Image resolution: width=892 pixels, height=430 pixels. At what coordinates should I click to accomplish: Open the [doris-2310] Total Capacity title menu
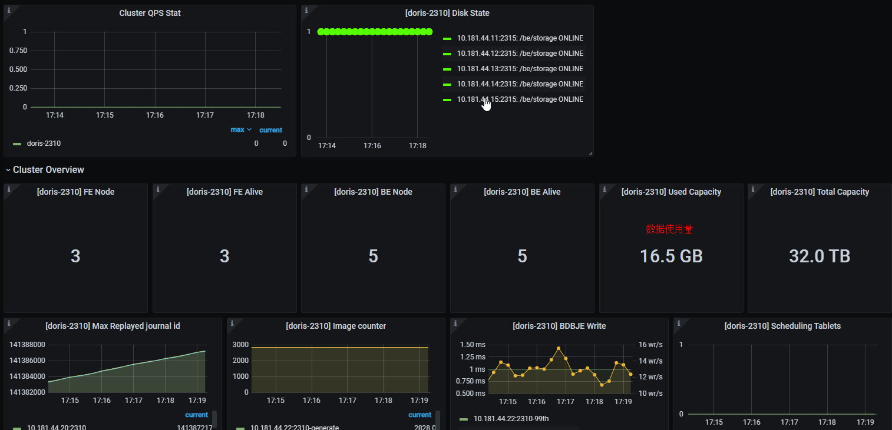pyautogui.click(x=820, y=192)
